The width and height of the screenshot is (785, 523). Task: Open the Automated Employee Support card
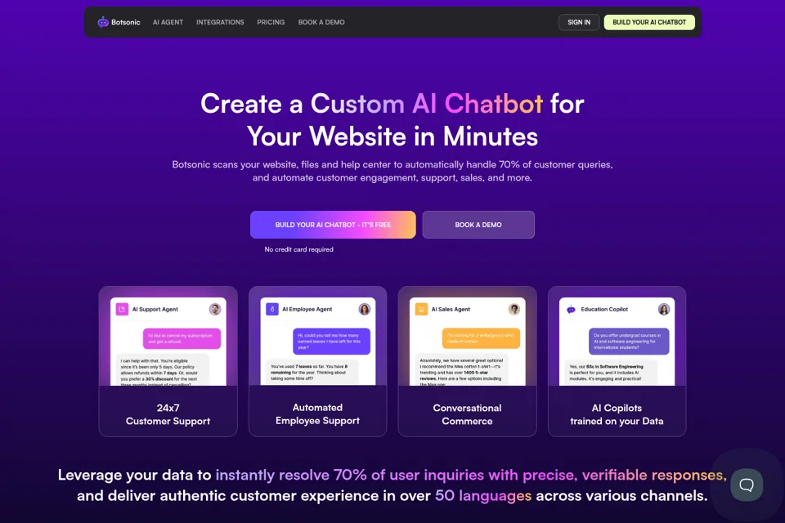click(x=317, y=361)
